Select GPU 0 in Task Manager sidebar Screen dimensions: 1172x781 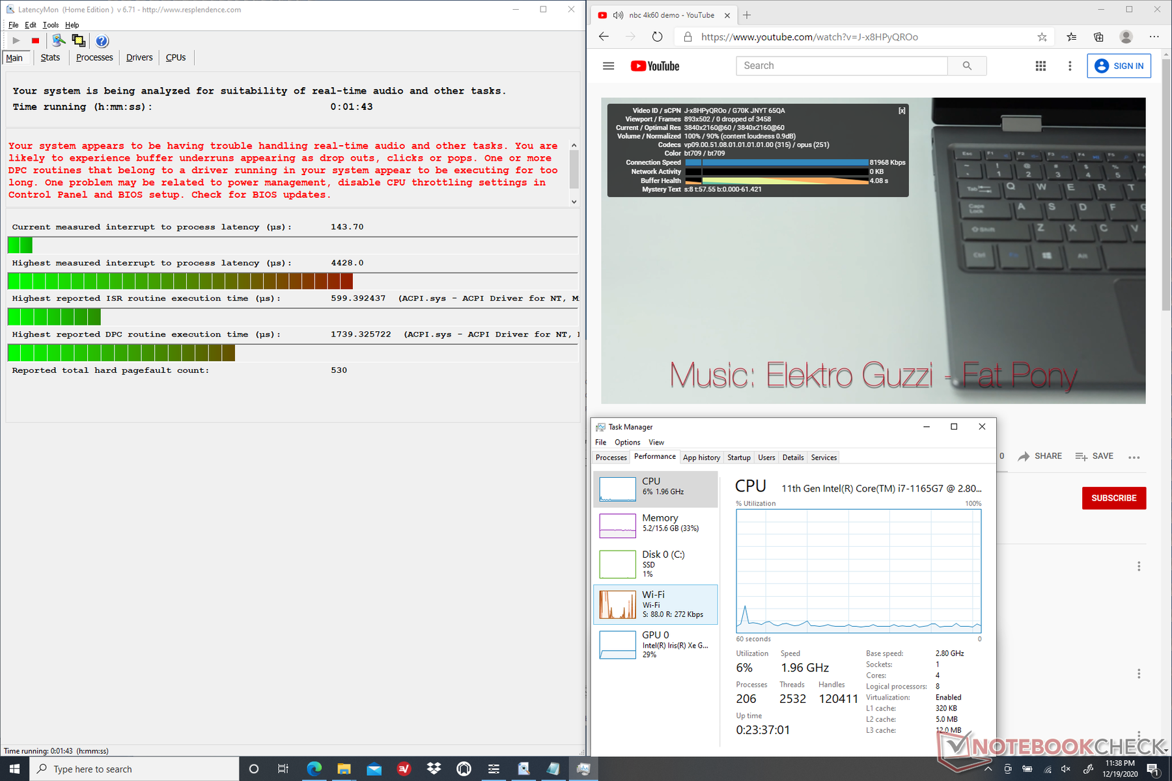(656, 644)
